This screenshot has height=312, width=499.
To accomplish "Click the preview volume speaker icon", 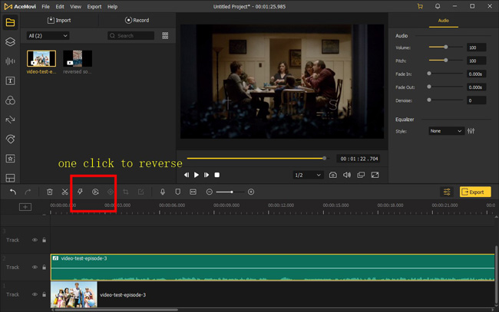I will pos(347,175).
